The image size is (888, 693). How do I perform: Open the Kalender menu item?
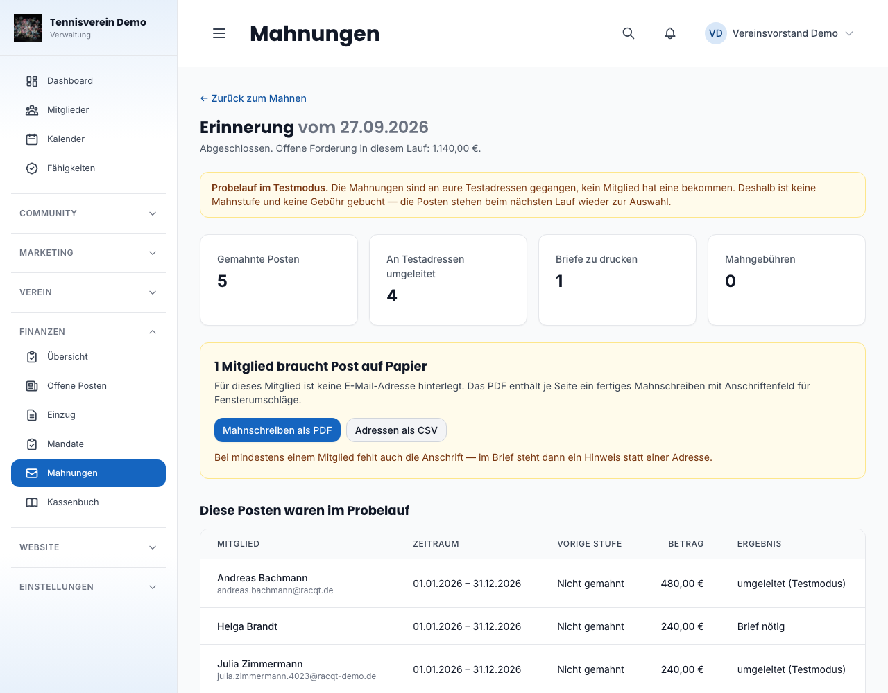(88, 139)
